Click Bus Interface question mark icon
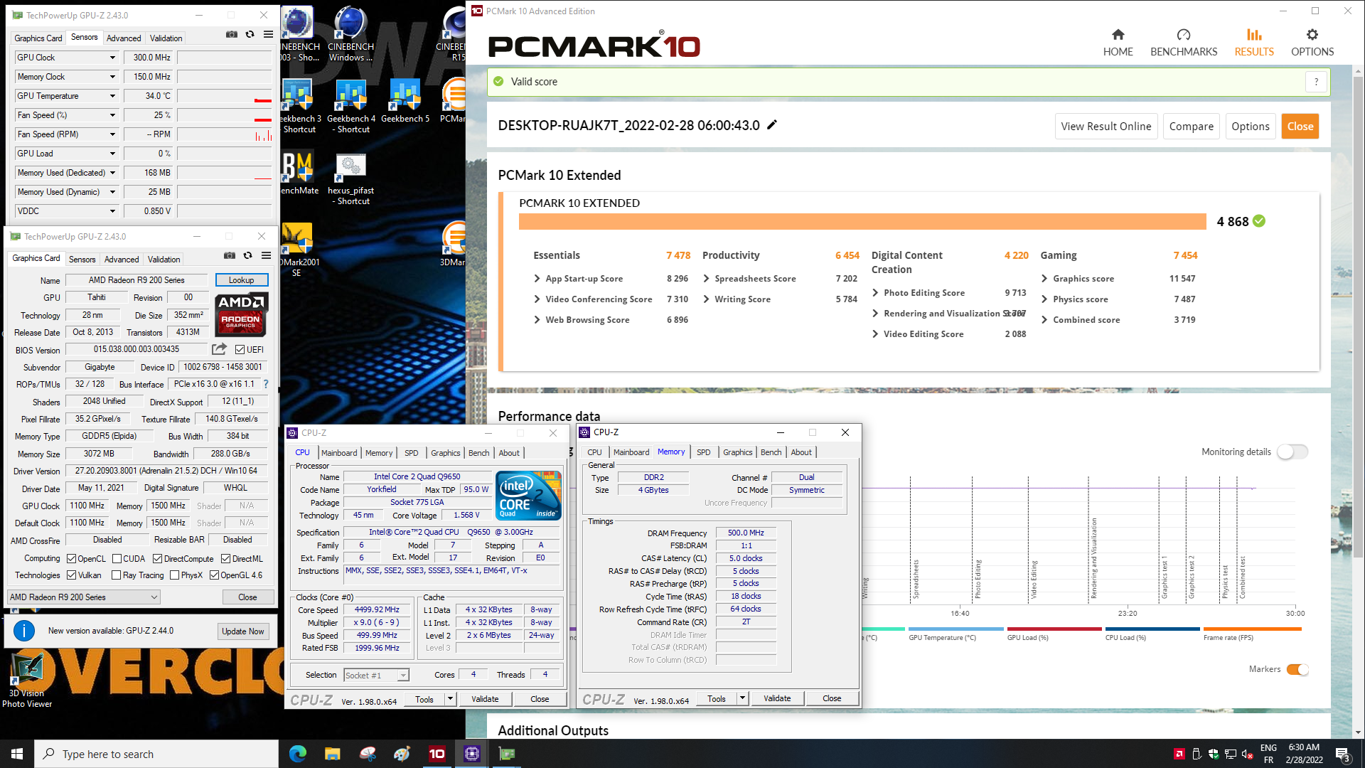This screenshot has height=768, width=1365. click(x=266, y=384)
